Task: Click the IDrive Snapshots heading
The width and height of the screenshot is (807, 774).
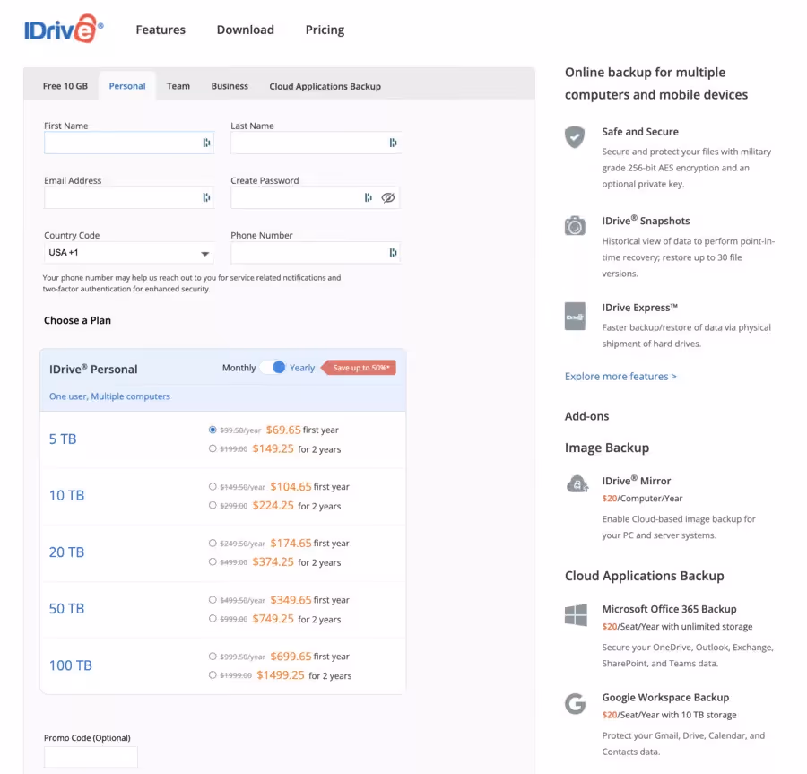Action: pos(646,221)
